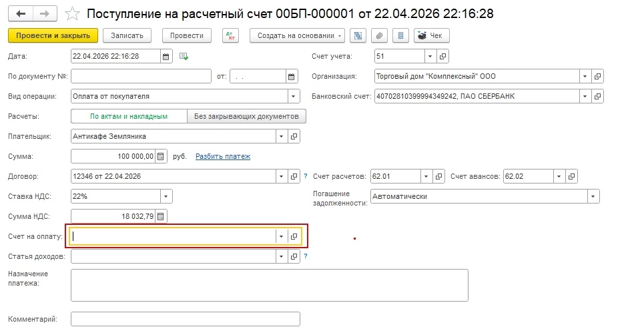
Task: Open Счет учета 51 account form icon
Action: coord(443,56)
